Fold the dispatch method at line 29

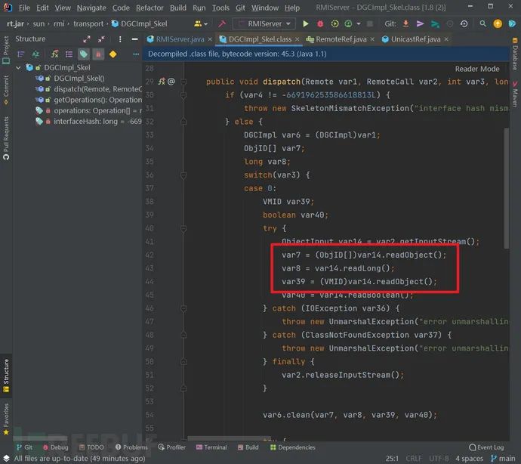[x=183, y=82]
